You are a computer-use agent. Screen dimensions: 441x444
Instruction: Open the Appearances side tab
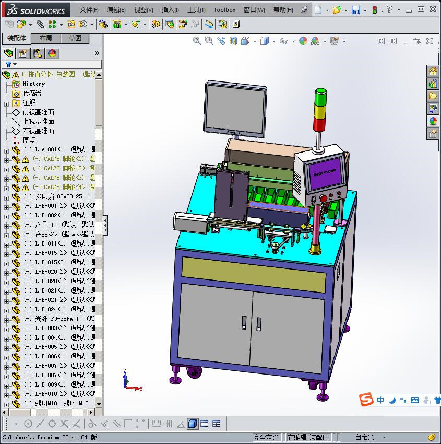tap(433, 121)
